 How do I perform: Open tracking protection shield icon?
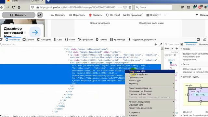32,7
